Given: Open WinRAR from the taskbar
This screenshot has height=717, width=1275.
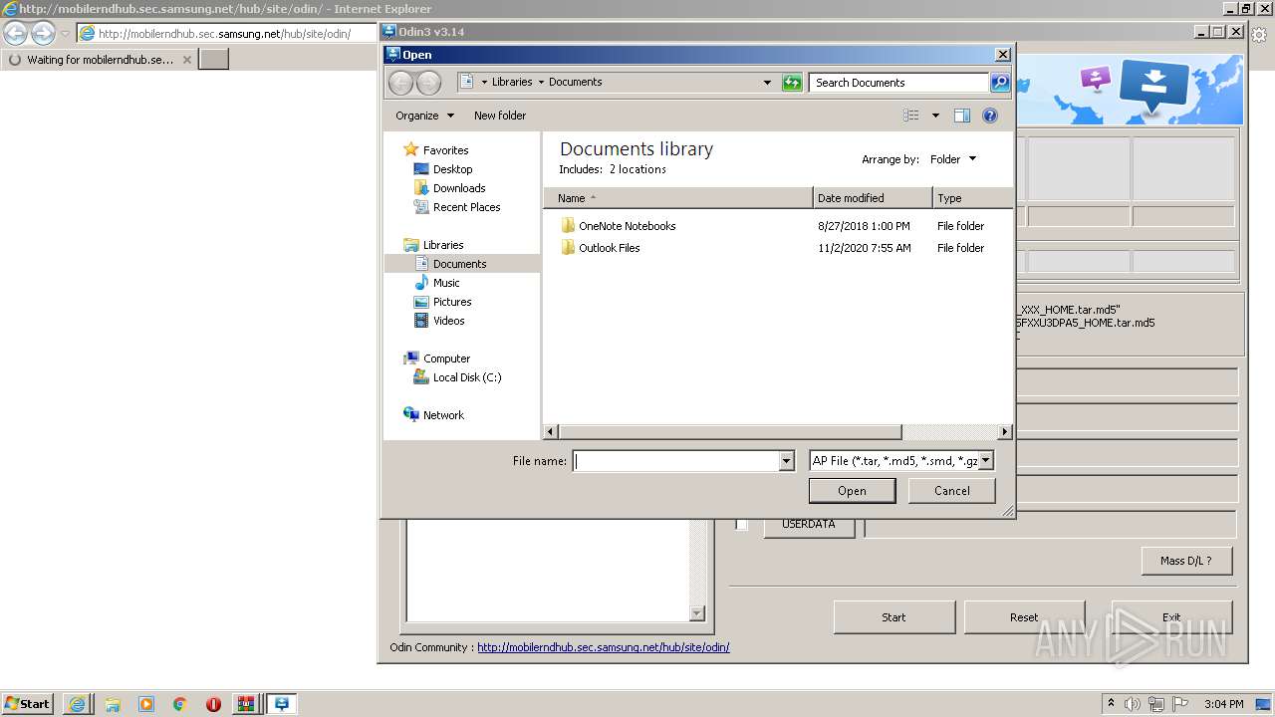Looking at the screenshot, I should coord(245,704).
